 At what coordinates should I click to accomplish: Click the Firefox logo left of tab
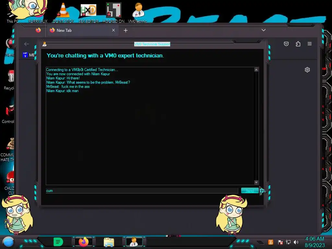[38, 30]
